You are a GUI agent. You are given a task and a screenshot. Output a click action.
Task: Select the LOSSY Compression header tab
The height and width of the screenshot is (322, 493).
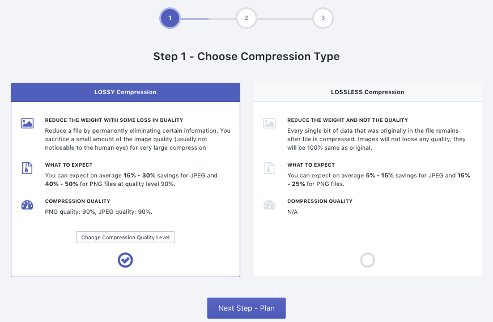tap(125, 92)
